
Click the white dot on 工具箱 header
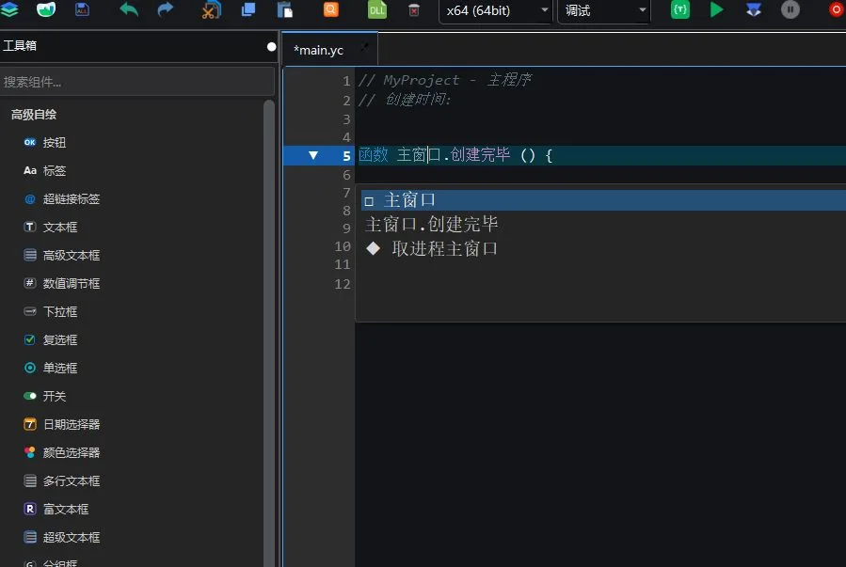point(271,46)
